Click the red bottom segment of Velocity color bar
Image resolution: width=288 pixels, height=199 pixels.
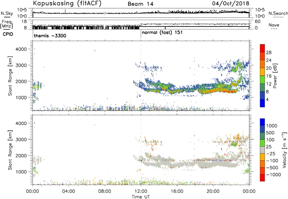(x=262, y=178)
